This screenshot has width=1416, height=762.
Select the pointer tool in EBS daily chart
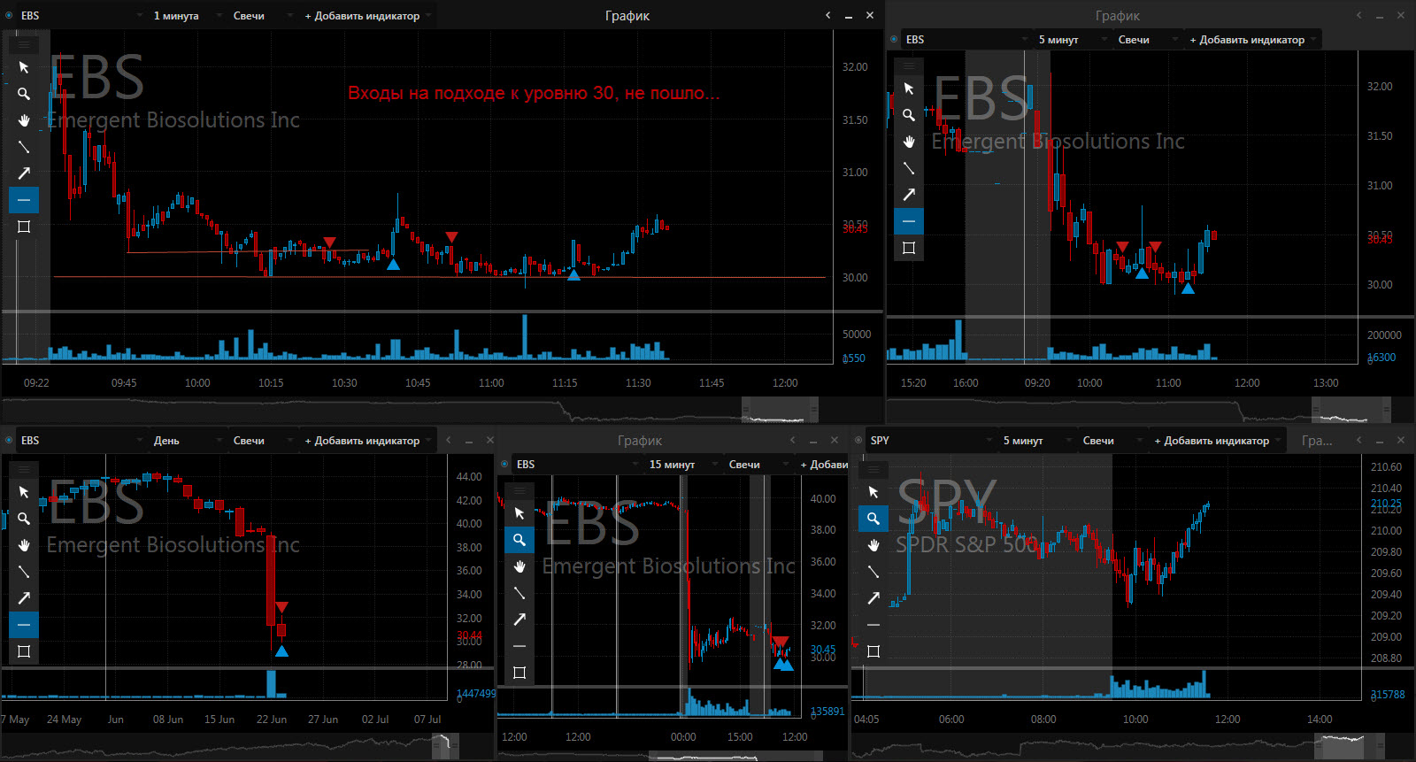(24, 492)
